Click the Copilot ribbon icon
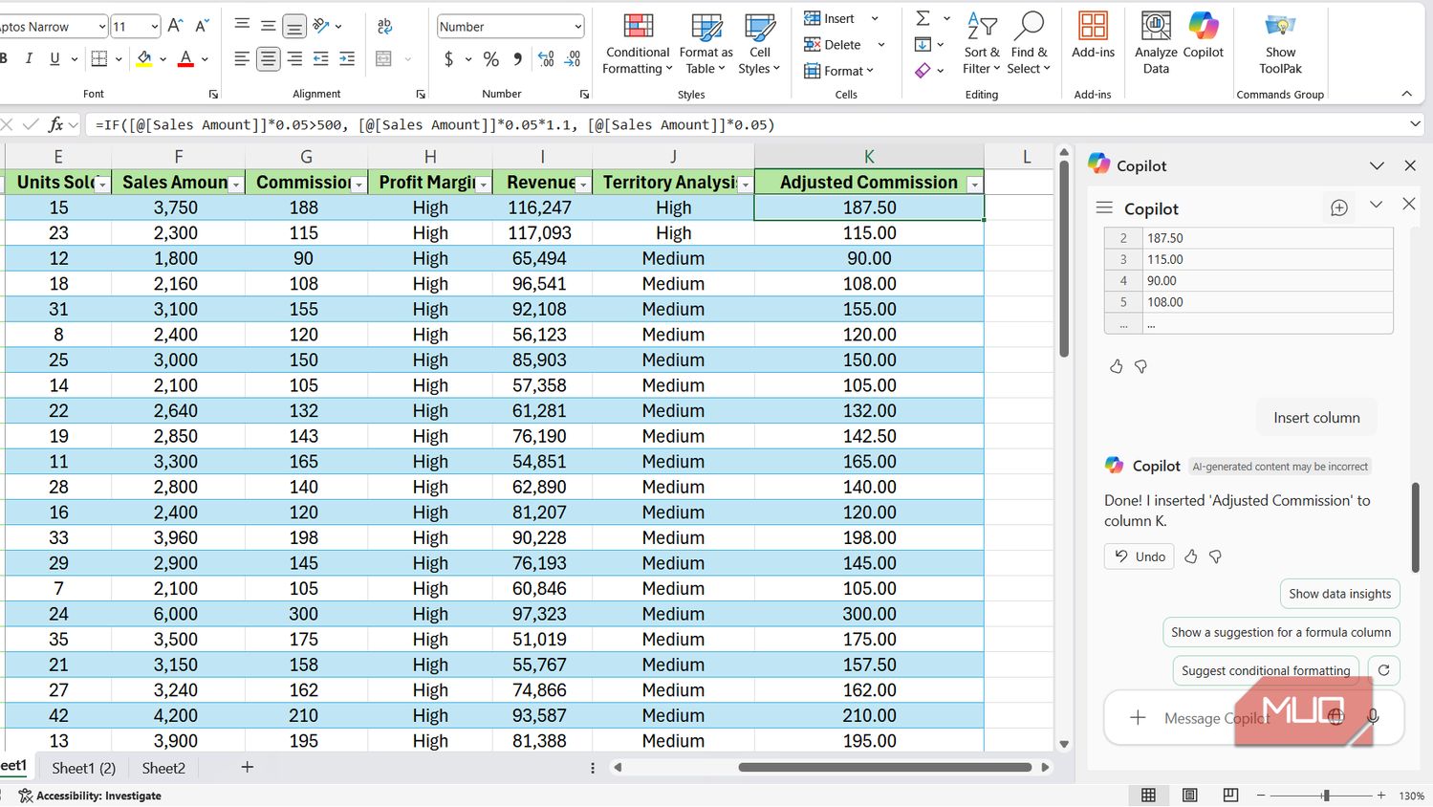This screenshot has width=1433, height=807. click(1203, 36)
